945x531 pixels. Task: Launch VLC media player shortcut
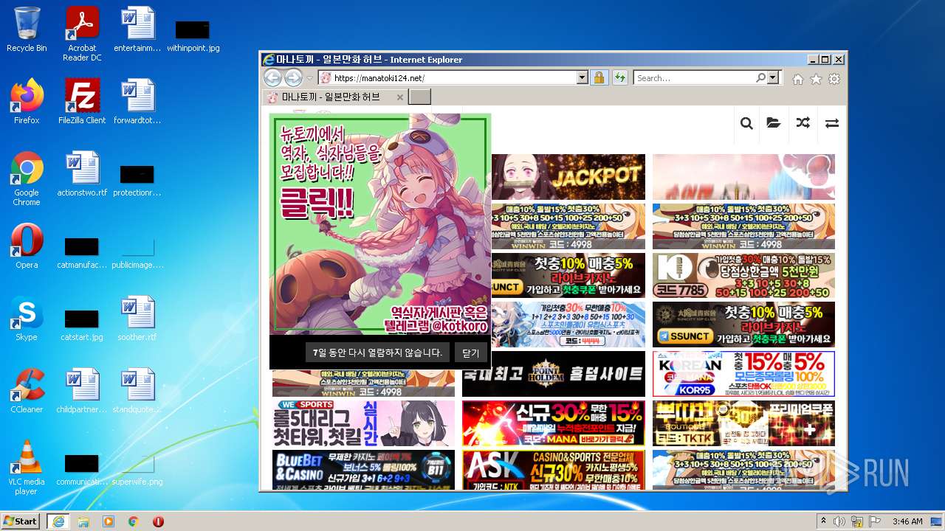pyautogui.click(x=27, y=468)
